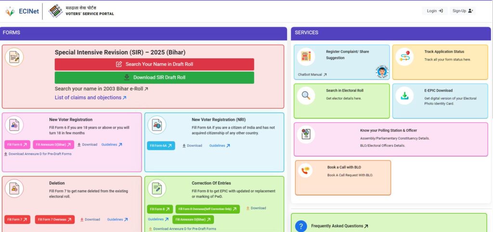Select the Search in Electoral Roll magnifier icon
This screenshot has height=232, width=493.
(306, 96)
